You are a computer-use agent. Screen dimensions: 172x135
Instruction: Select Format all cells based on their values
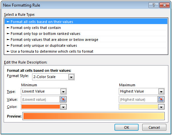(86, 22)
